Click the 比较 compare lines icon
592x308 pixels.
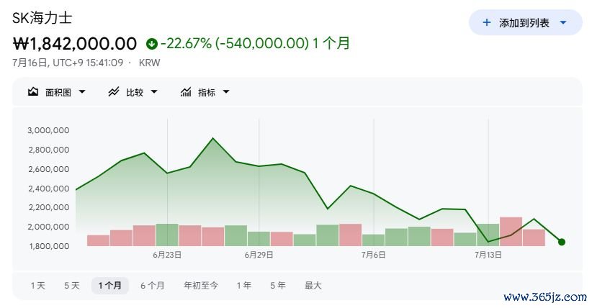point(114,91)
